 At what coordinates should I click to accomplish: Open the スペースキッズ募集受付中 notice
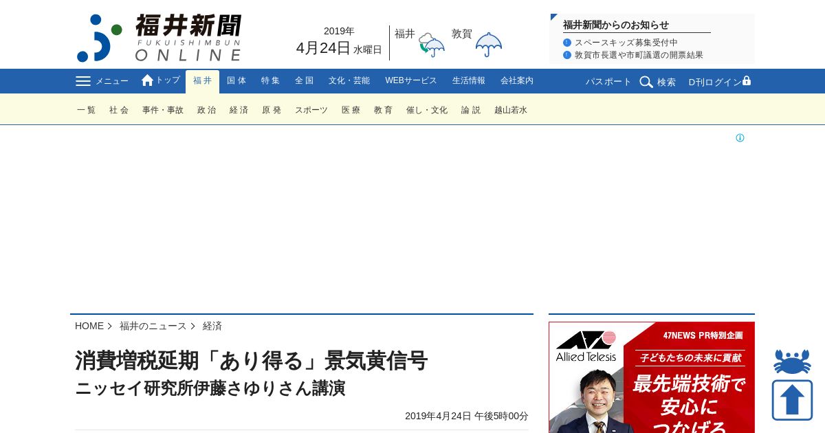(626, 43)
